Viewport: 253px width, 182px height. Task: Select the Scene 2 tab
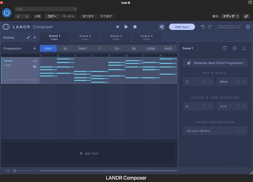(x=85, y=37)
